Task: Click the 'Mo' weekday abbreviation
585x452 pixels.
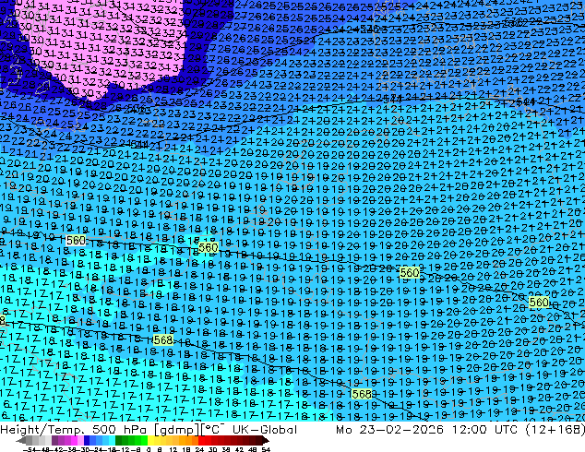Action: tap(343, 430)
